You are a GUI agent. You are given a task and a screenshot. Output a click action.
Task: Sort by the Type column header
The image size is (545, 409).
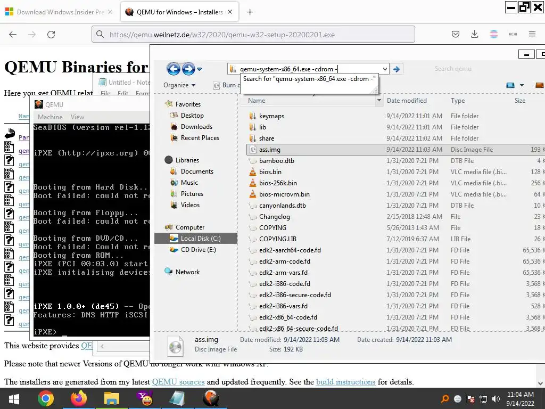point(457,101)
